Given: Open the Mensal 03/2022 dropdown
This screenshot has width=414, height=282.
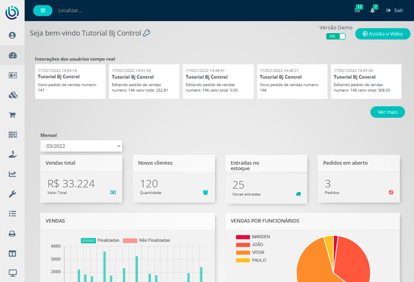Looking at the screenshot, I should pyautogui.click(x=81, y=146).
